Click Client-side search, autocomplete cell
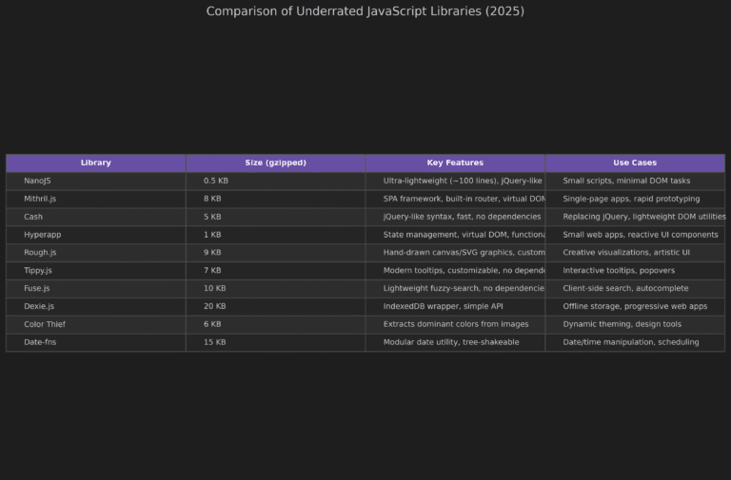Screen dimensions: 731x480 (635, 289)
